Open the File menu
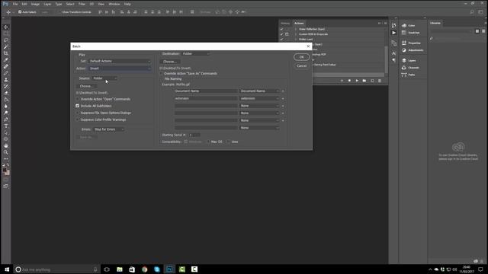This screenshot has width=488, height=274. (x=15, y=4)
